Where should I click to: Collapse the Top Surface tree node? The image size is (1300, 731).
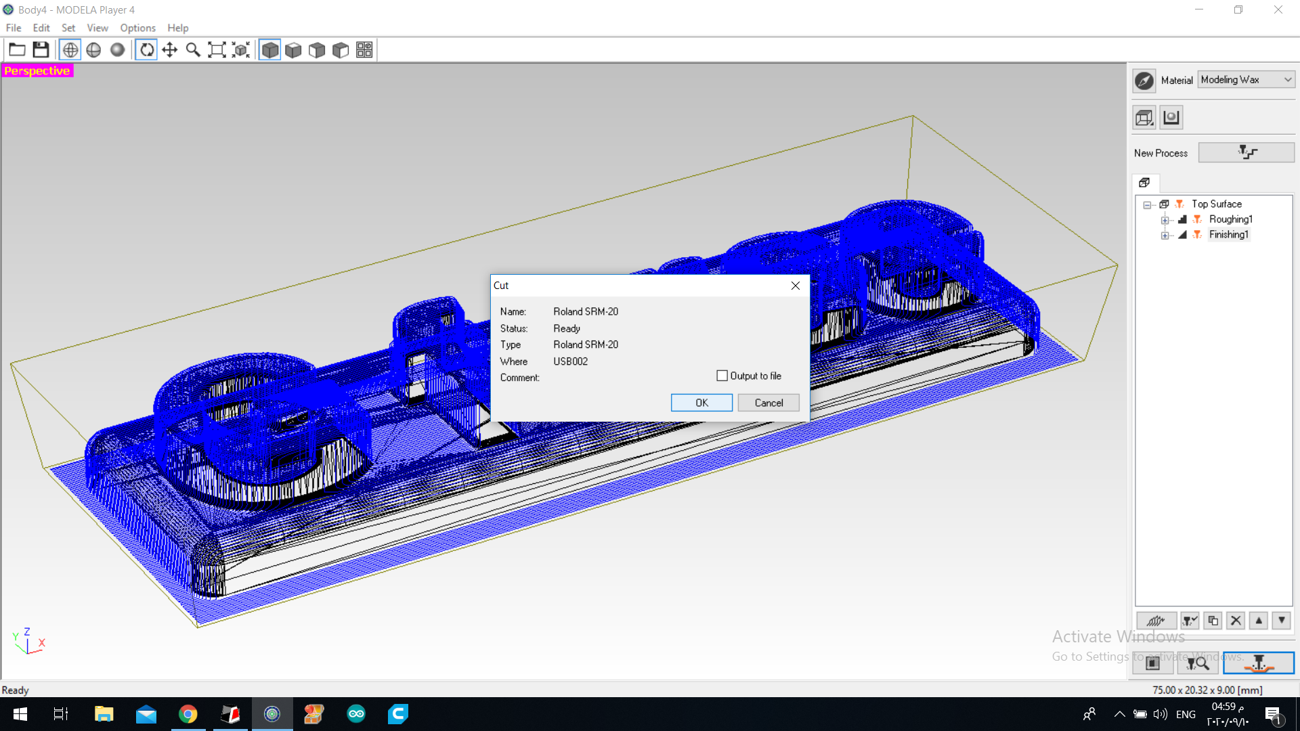1147,204
